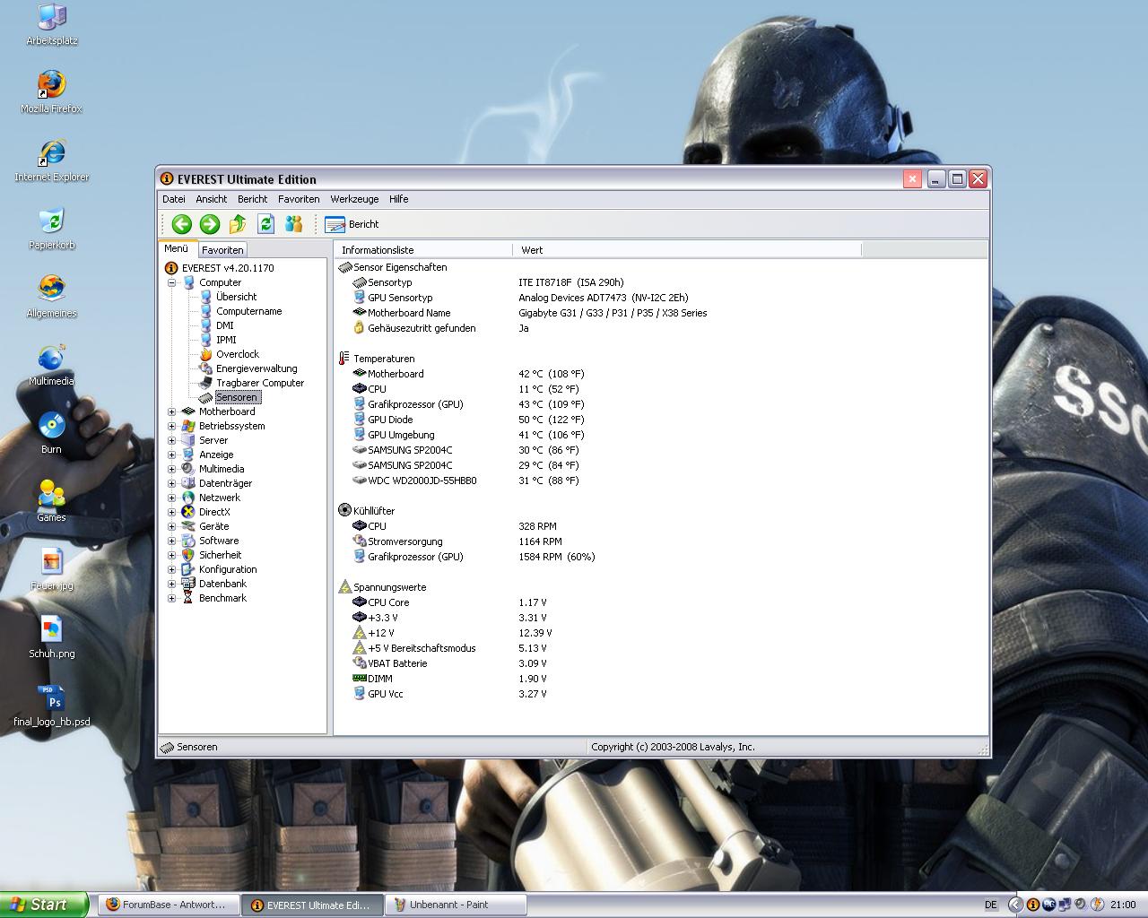The image size is (1148, 918).
Task: Select the Stromversorgung fan row
Action: [661, 541]
